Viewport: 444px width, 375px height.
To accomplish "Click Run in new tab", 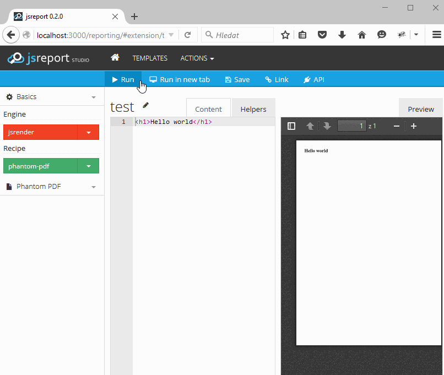I will pyautogui.click(x=180, y=79).
